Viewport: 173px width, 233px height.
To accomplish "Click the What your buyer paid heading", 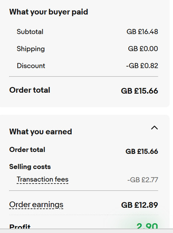I will point(49,12).
